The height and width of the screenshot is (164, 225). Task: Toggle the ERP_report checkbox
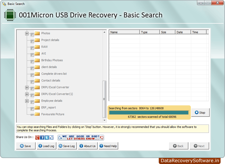coord(32,109)
